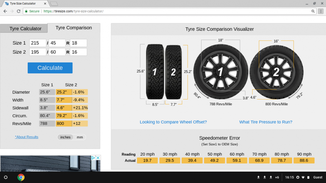Open second download notification icon
The width and height of the screenshot is (326, 183).
pos(265,177)
